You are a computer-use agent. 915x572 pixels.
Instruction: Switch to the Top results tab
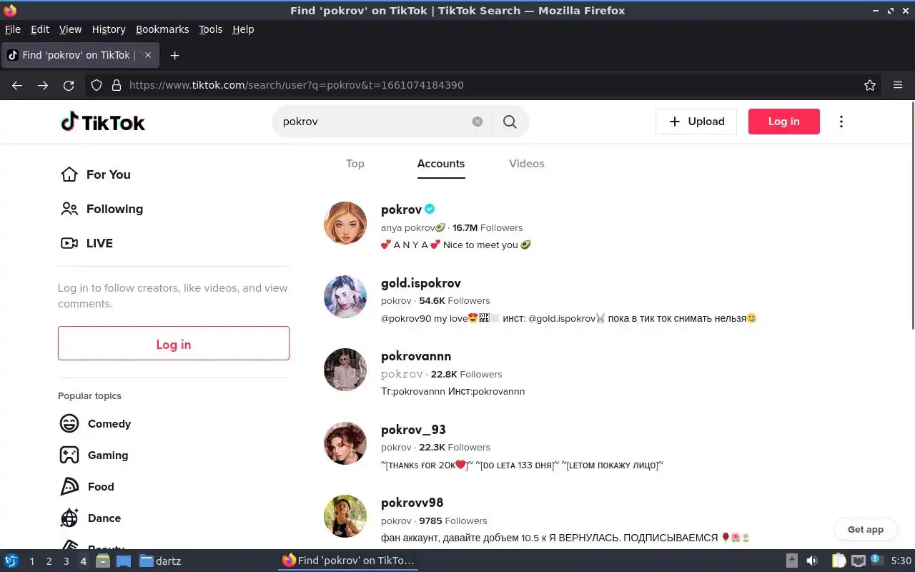click(x=355, y=164)
